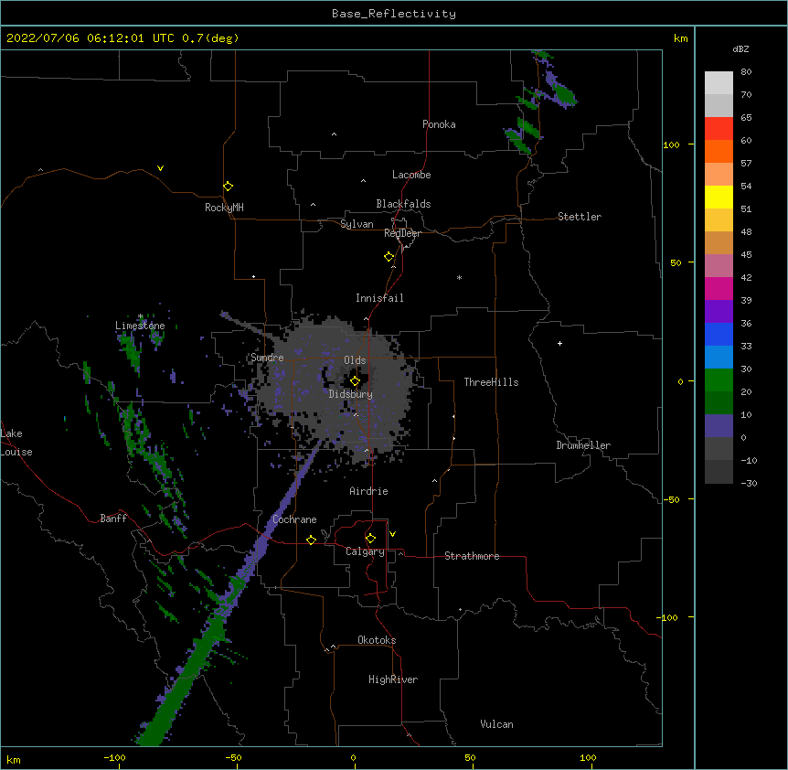The image size is (788, 770).
Task: Click the yellow diamond marker near RockyMH
Action: 228,187
